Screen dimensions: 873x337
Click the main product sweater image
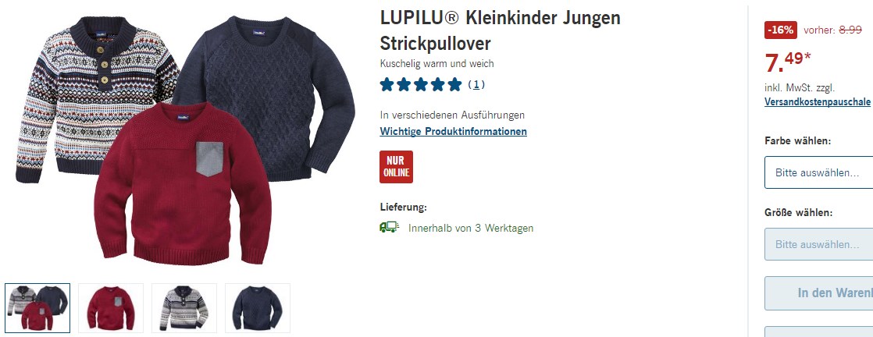click(185, 140)
